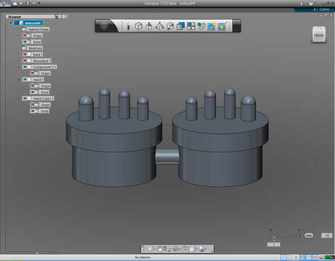The height and width of the screenshot is (261, 335).
Task: Open the Gallery panel
Action: click(x=323, y=9)
